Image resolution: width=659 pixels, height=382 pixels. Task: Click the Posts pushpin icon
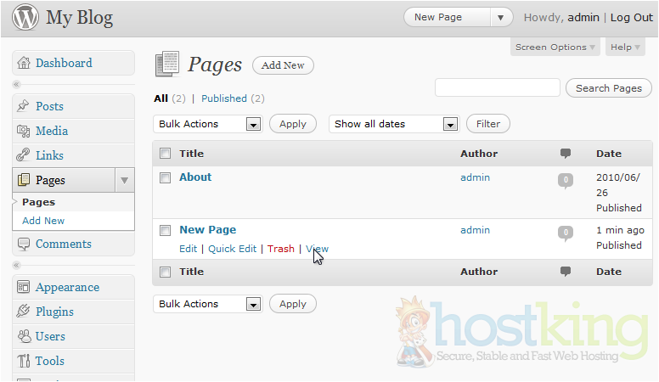[x=24, y=106]
